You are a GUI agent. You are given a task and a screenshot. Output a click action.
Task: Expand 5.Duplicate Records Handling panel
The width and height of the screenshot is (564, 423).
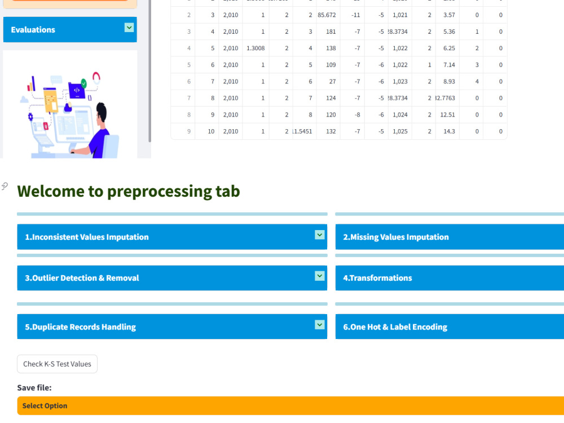click(172, 327)
